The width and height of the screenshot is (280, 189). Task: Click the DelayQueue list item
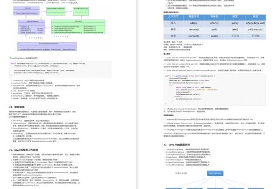point(186,157)
